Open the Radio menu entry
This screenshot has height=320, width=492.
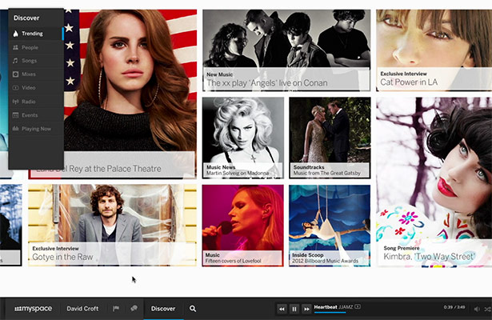pos(36,102)
